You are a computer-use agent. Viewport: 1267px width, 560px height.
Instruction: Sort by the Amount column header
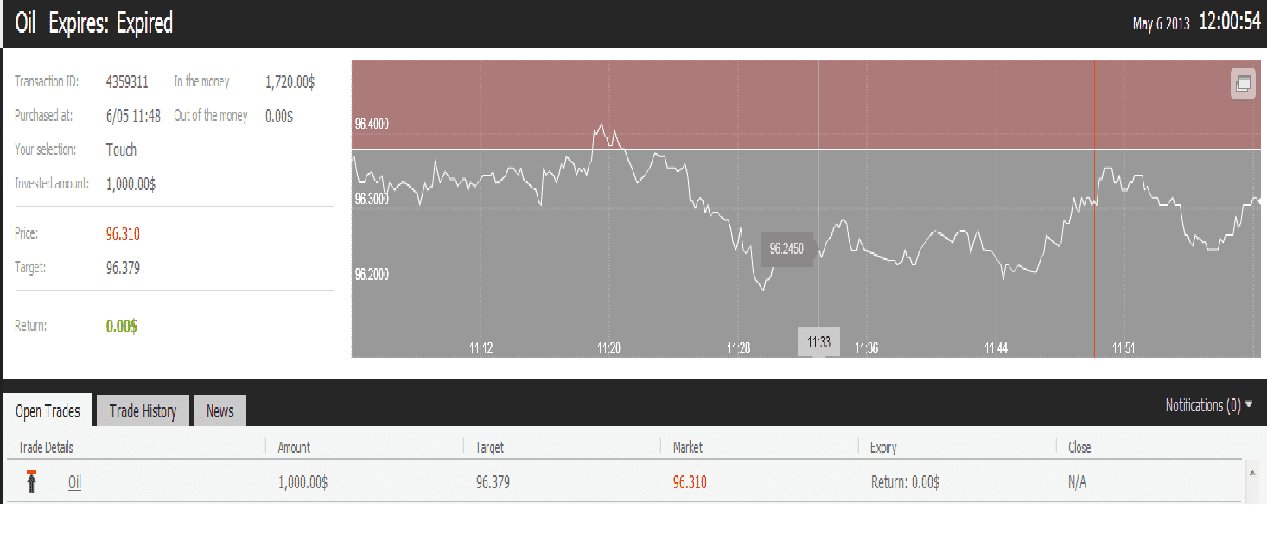[x=294, y=448]
